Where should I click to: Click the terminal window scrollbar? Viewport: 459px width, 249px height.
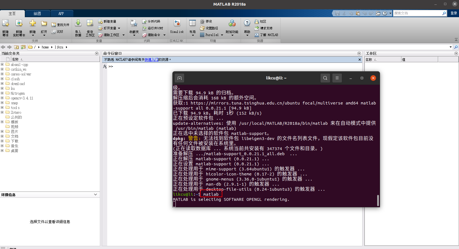378,200
